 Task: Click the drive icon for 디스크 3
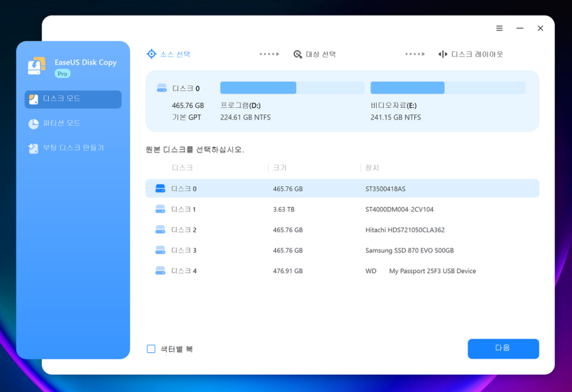tap(160, 250)
